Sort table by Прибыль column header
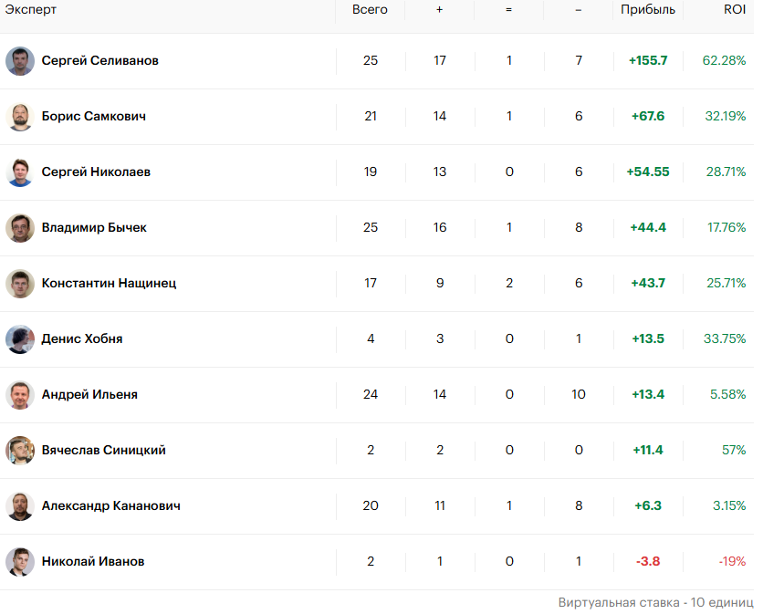The width and height of the screenshot is (763, 614). click(x=648, y=10)
